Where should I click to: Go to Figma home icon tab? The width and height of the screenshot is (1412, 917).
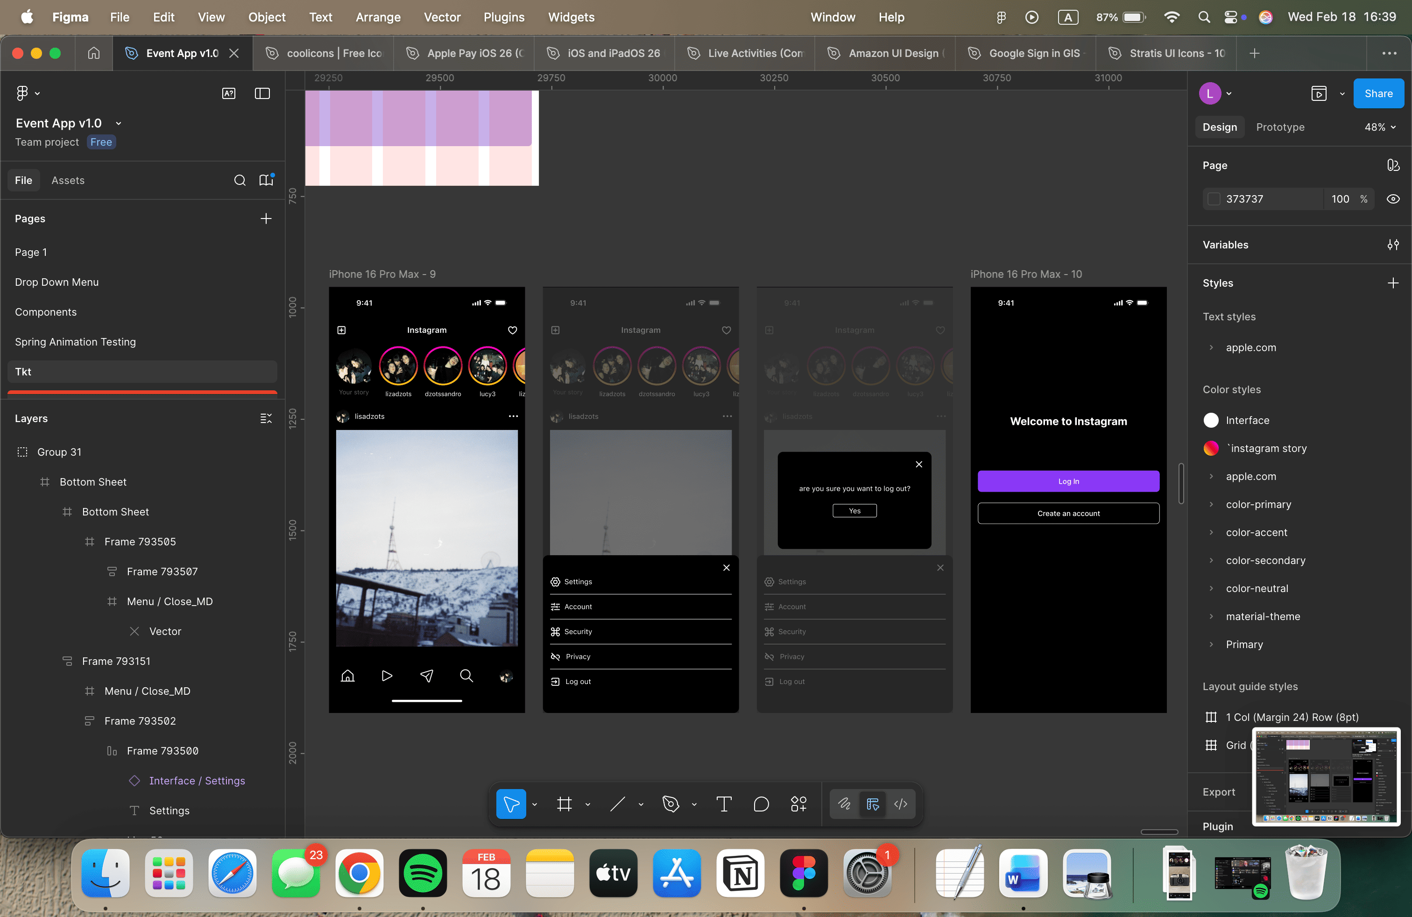point(94,53)
